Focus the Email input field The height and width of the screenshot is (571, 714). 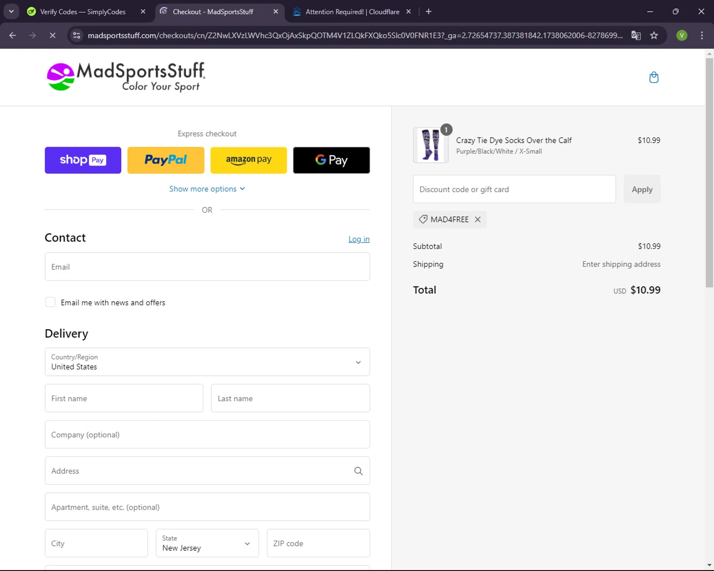(207, 266)
